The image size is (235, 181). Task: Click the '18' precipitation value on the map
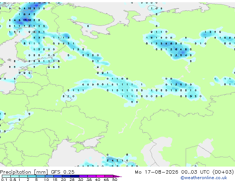[29, 20]
